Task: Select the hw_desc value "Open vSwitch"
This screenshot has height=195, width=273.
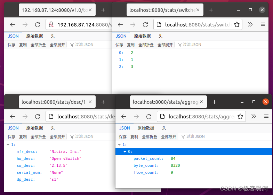Action: click(65, 158)
